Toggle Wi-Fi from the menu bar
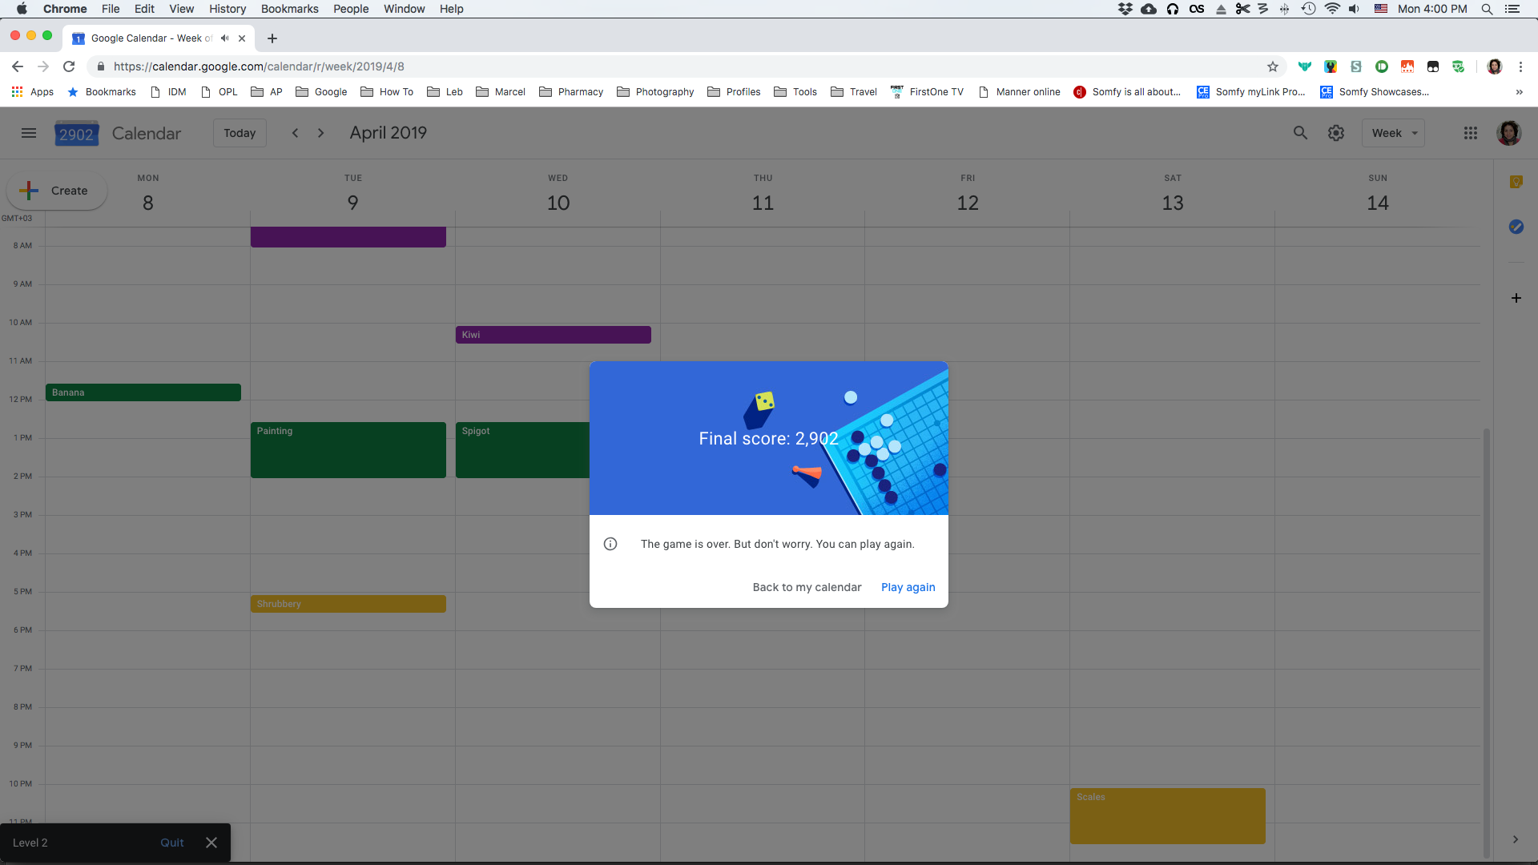Viewport: 1538px width, 865px height. (x=1332, y=9)
